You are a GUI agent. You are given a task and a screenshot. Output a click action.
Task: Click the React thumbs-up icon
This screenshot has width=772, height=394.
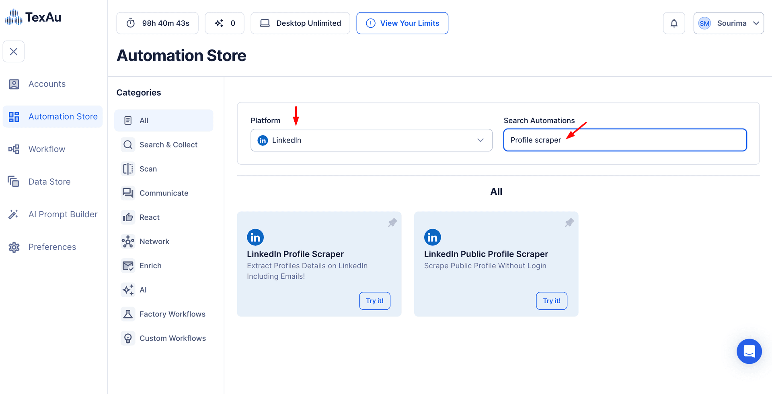[128, 217]
